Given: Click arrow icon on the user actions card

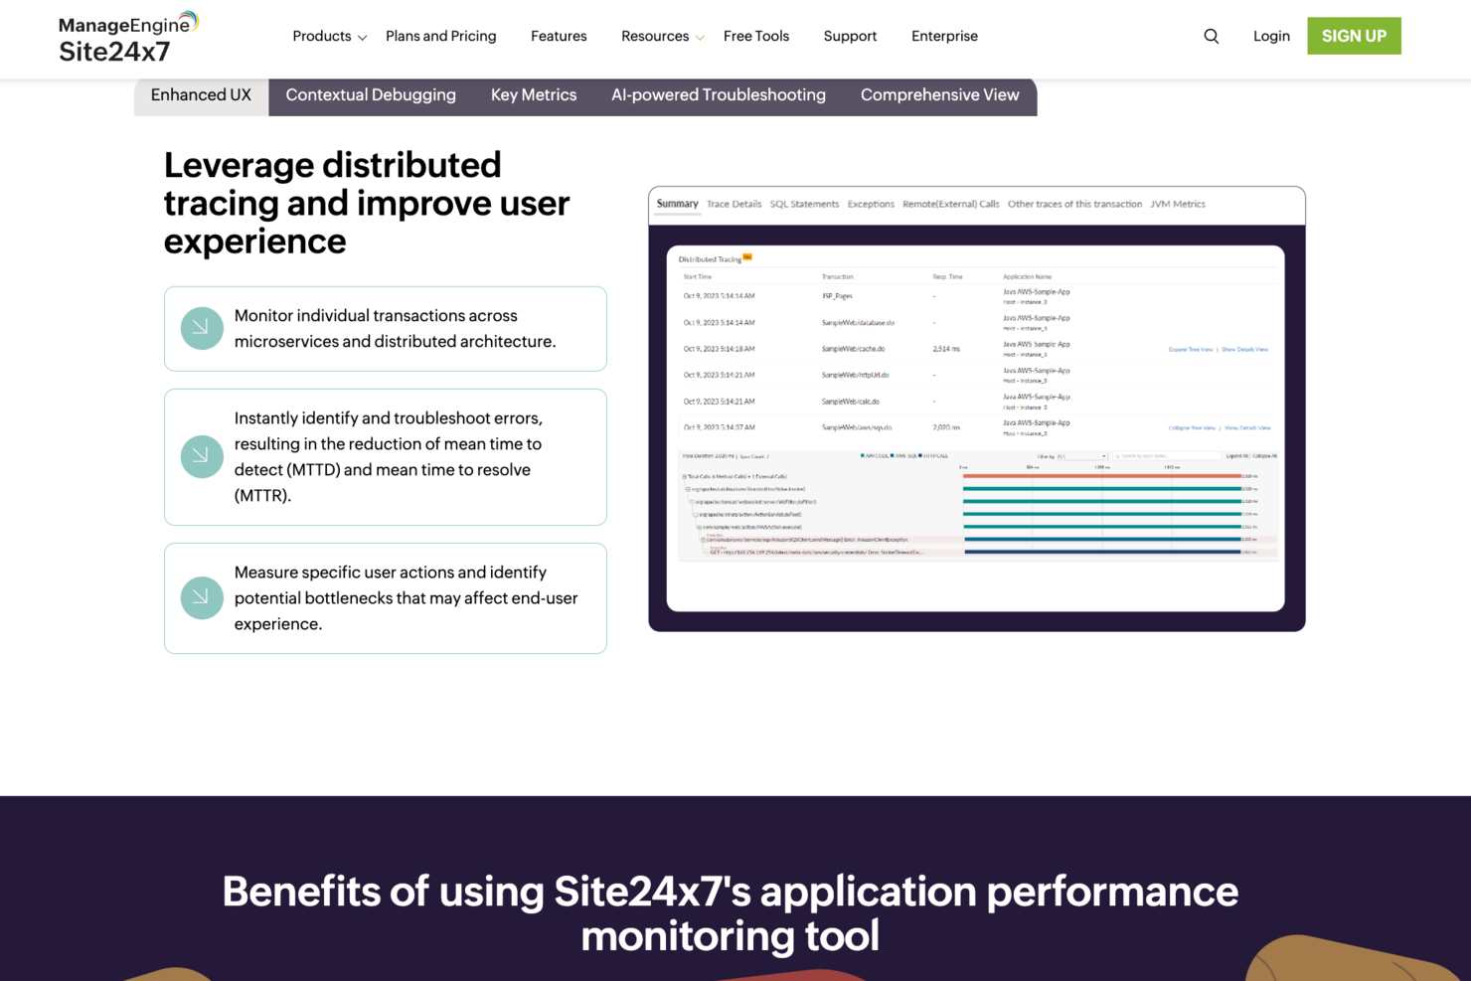Looking at the screenshot, I should click(201, 597).
